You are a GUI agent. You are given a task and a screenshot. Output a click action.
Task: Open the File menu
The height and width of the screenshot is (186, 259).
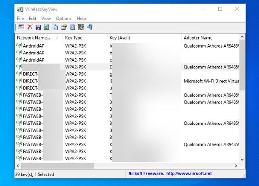pos(20,18)
